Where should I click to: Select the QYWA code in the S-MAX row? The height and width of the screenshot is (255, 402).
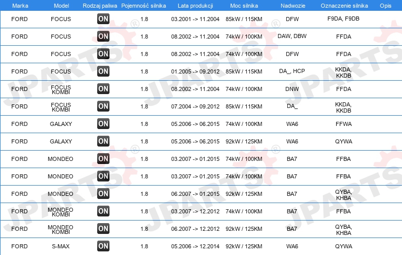click(x=343, y=246)
